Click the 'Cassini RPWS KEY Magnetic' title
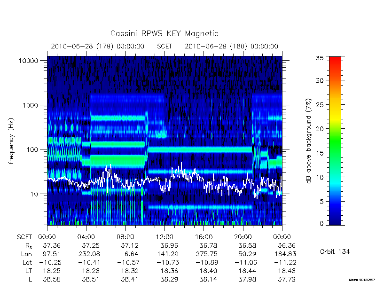Image resolution: width=376 pixels, height=282 pixels. 164,33
